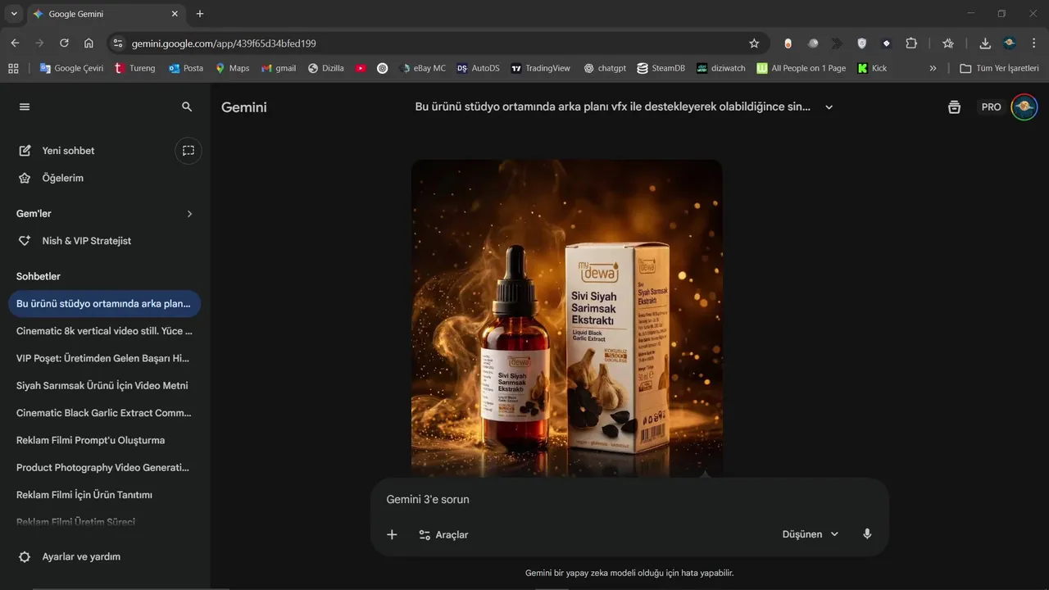Open the bookmarks star-list icon in toolbar
This screenshot has height=590, width=1049.
pos(948,43)
